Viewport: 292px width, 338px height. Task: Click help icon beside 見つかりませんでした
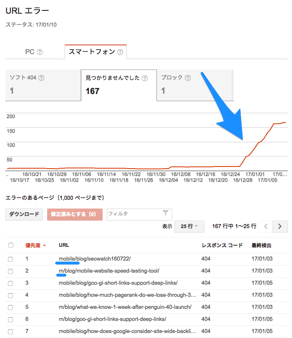(x=145, y=78)
